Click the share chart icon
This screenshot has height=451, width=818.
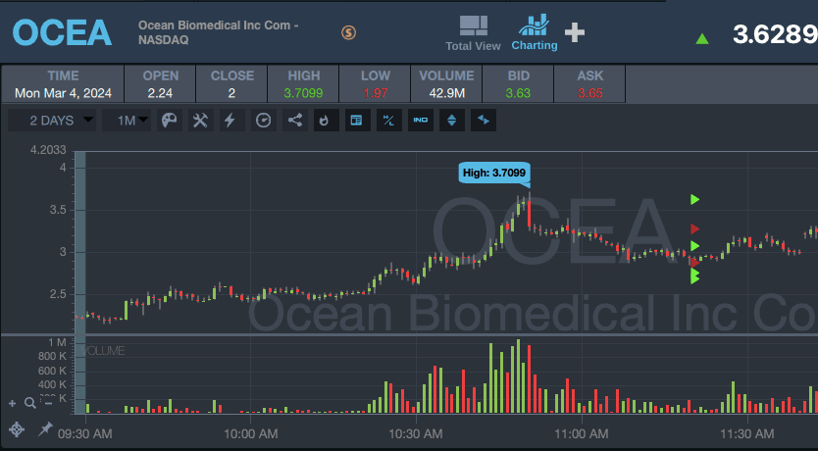[x=295, y=120]
